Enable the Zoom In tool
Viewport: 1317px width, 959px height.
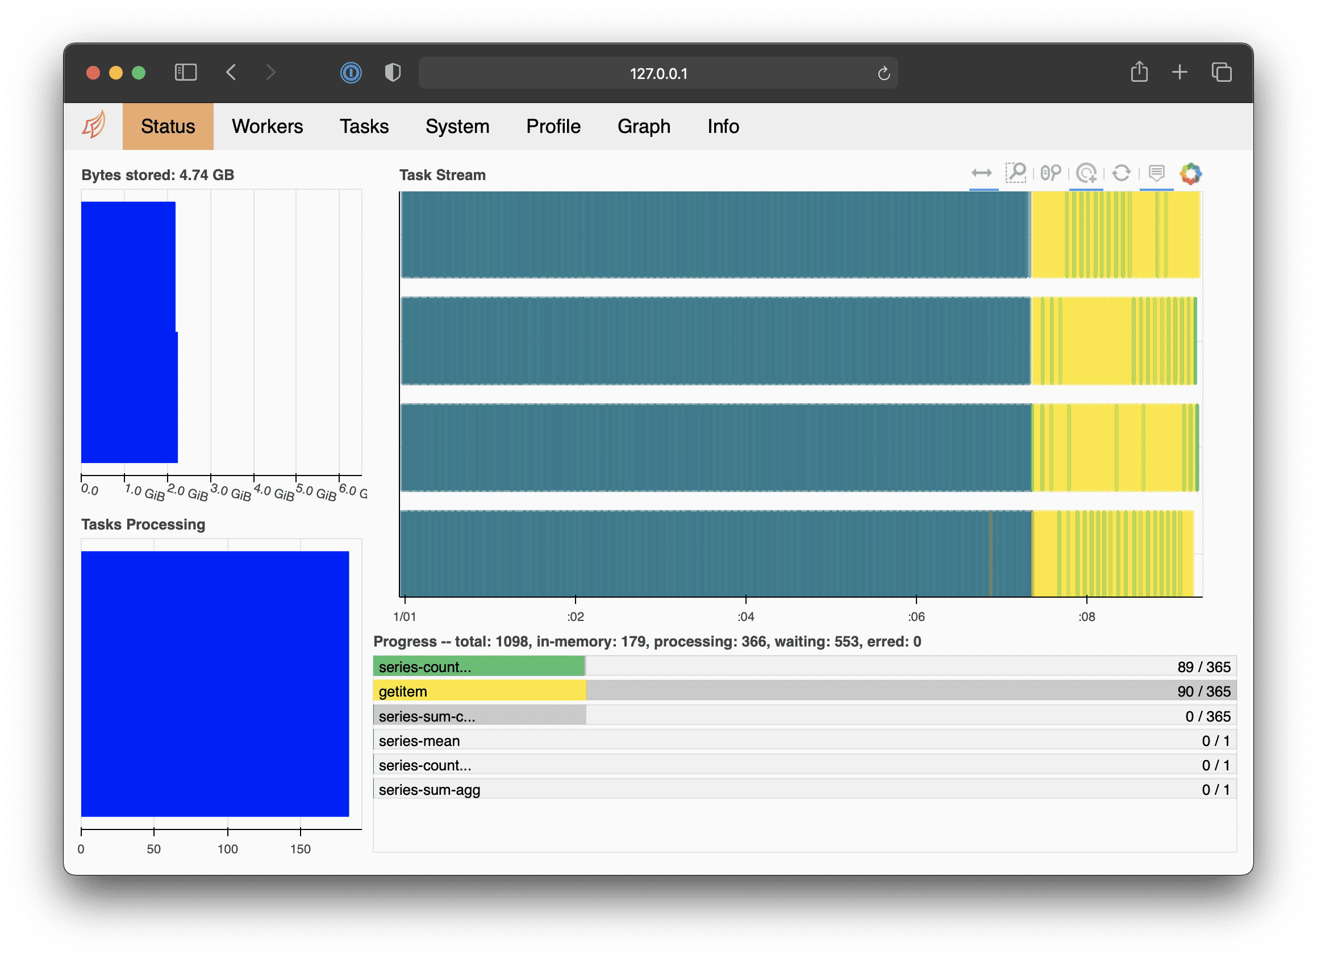tap(1087, 173)
